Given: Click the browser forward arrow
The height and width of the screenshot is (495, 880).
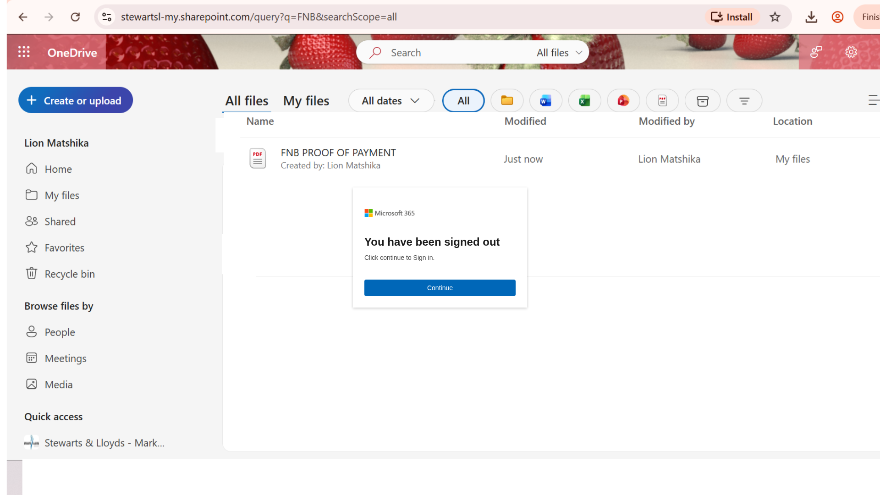Looking at the screenshot, I should (x=49, y=17).
